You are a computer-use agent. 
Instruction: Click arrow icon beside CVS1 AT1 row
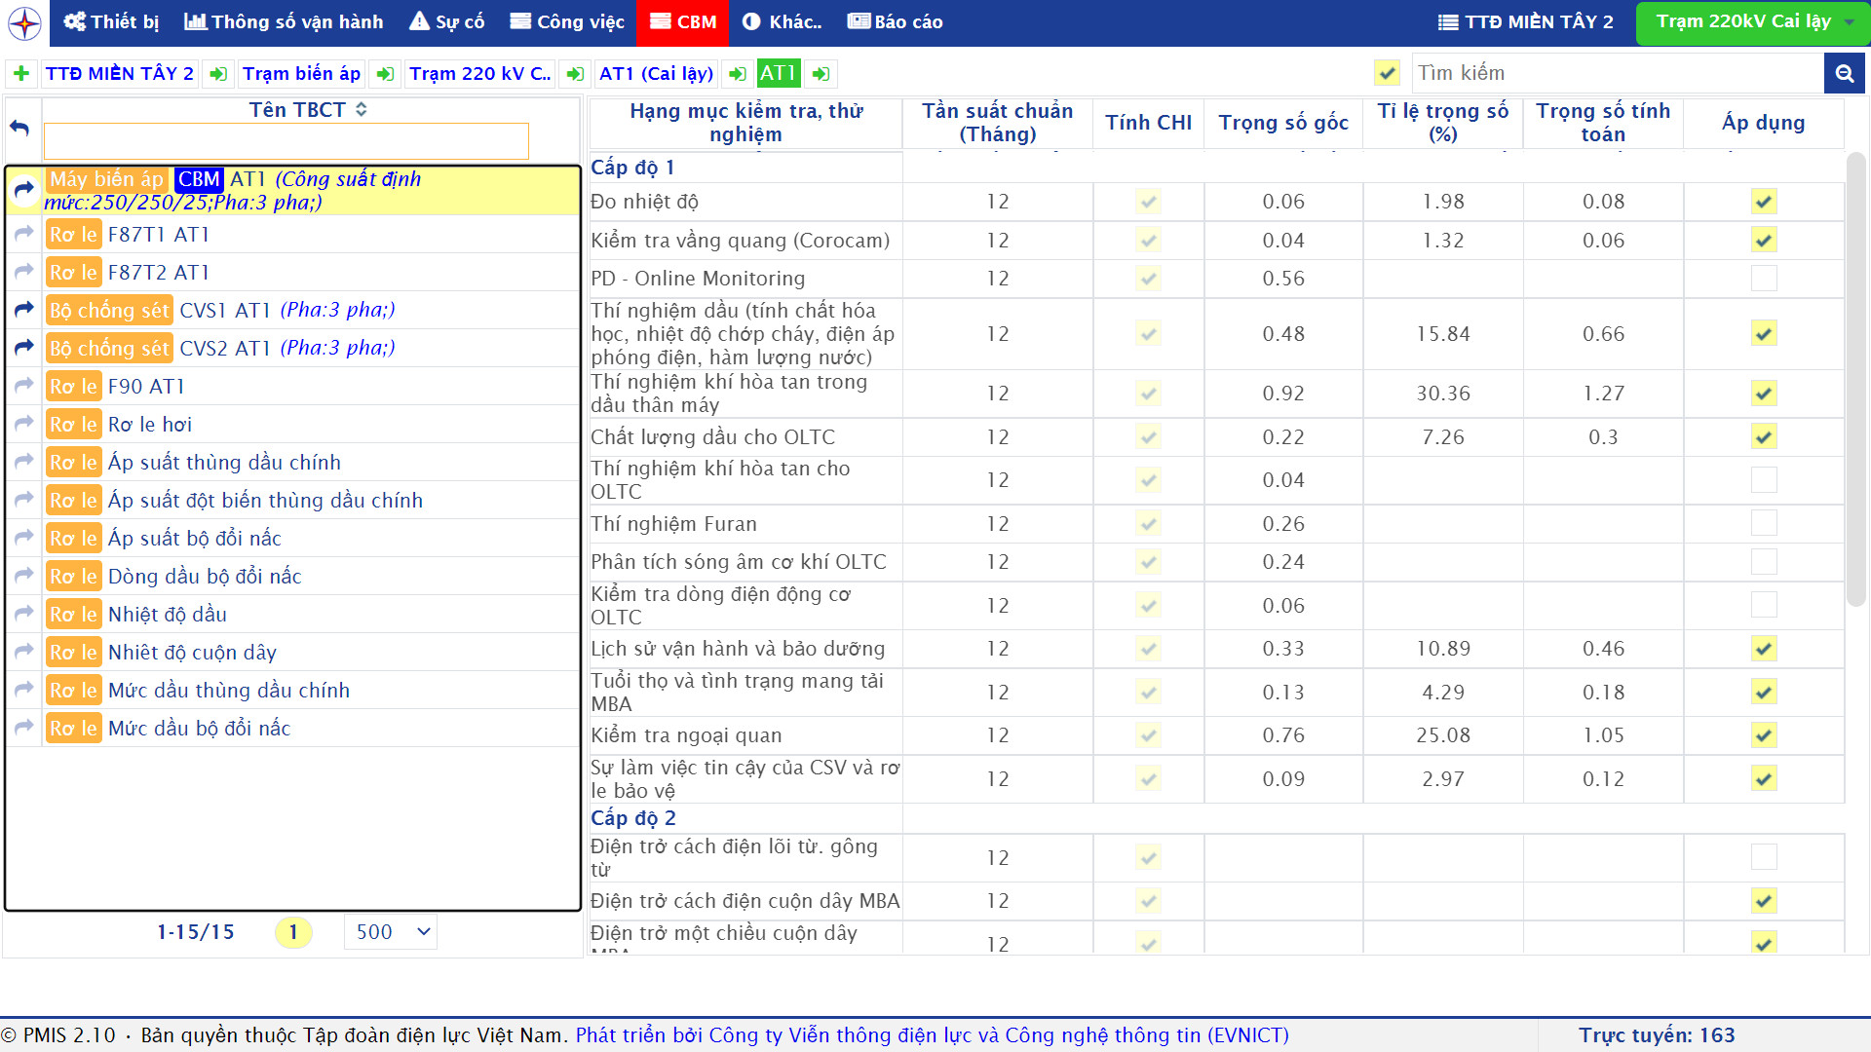click(x=24, y=310)
